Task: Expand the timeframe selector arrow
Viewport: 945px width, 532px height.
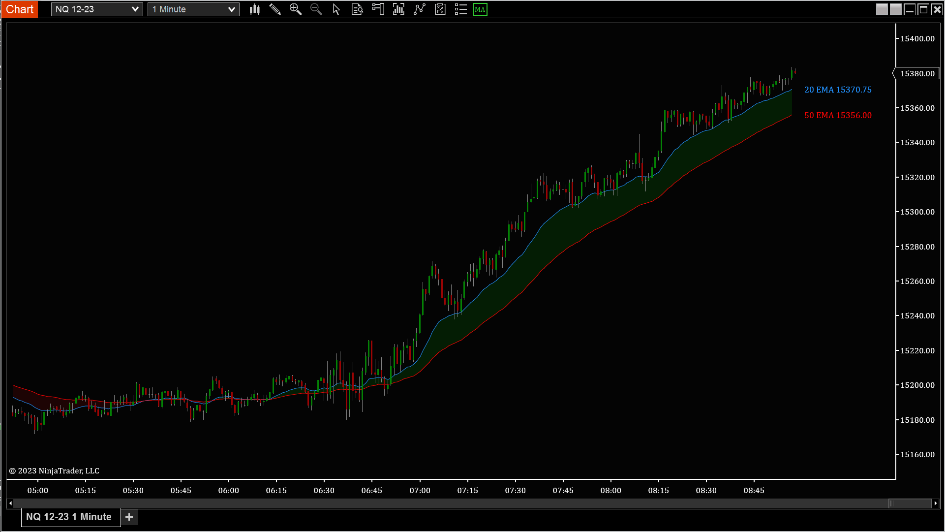Action: coord(231,9)
